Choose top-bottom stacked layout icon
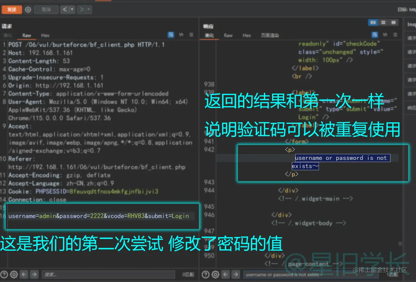Screen dimensions: 416x282 point(383,22)
